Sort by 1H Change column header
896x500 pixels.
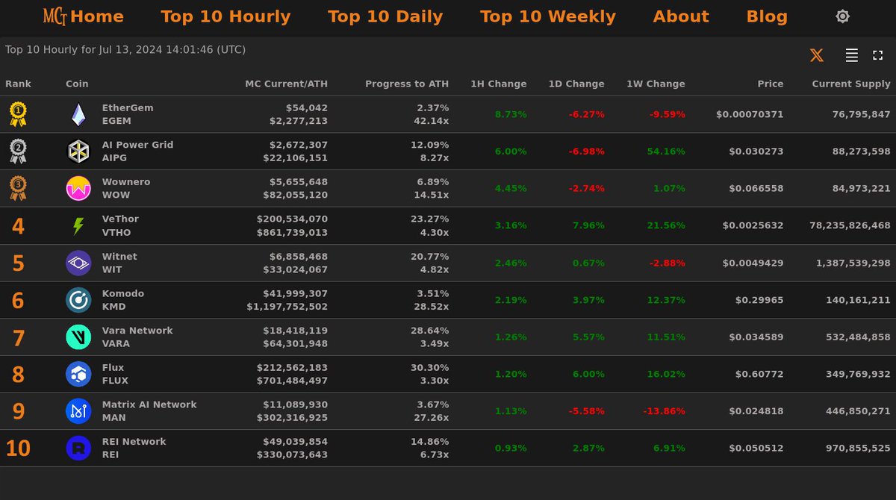coord(498,84)
